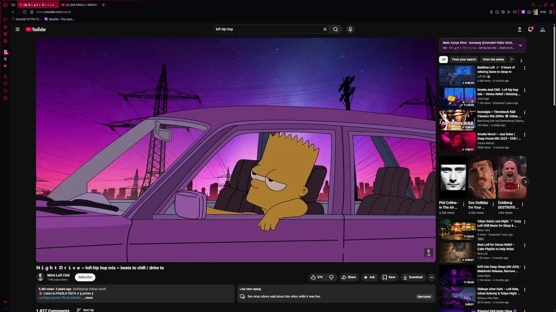Download the Night Drive video
This screenshot has width=556, height=312.
tap(413, 277)
